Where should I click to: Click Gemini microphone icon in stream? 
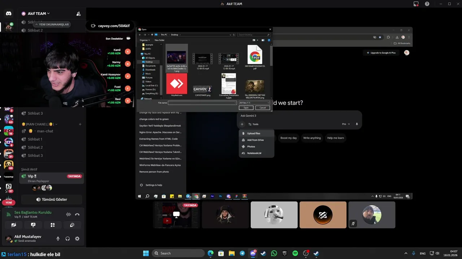pos(357,124)
